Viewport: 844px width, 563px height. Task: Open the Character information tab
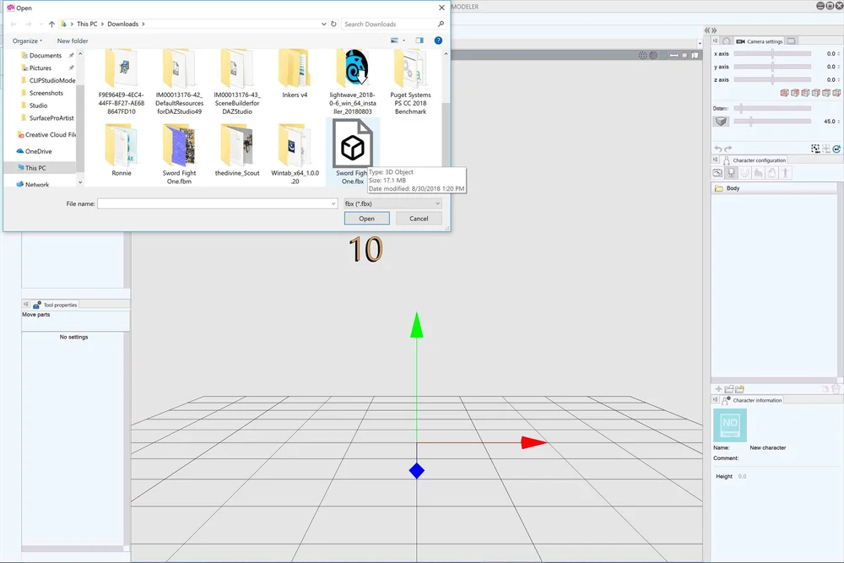(x=753, y=400)
